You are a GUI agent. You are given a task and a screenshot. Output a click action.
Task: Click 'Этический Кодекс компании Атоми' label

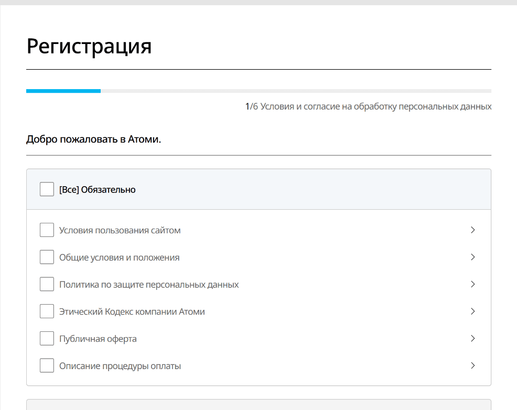132,312
